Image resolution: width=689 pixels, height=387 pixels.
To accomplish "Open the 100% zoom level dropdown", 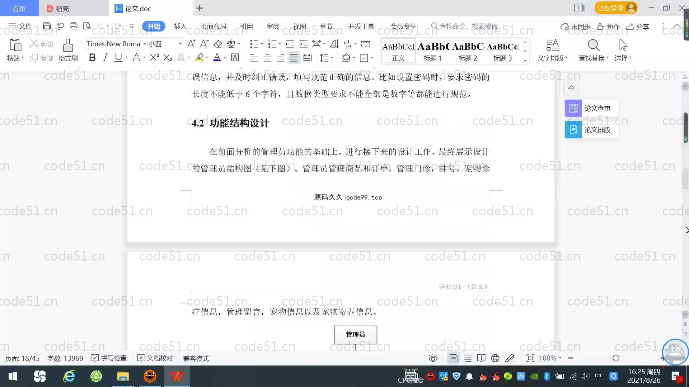I will (x=550, y=358).
